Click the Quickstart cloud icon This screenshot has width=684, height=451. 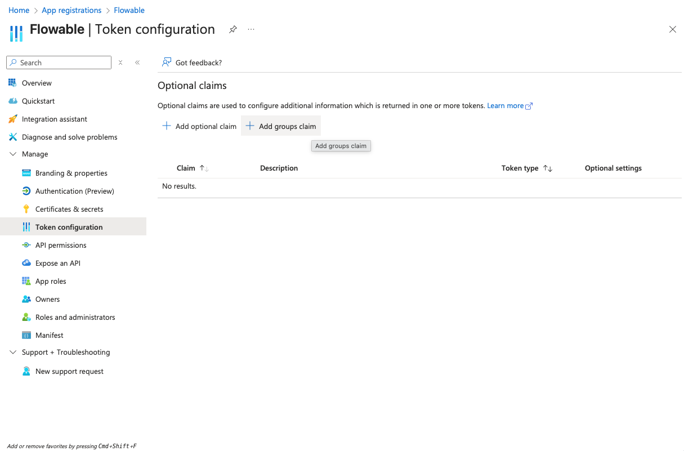(x=12, y=101)
